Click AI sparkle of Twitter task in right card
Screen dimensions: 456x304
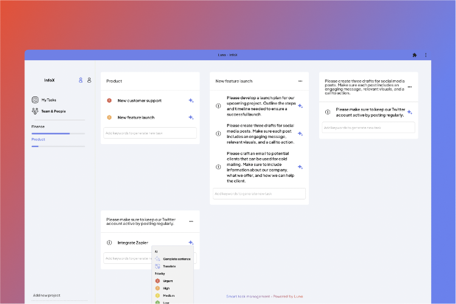coord(409,112)
